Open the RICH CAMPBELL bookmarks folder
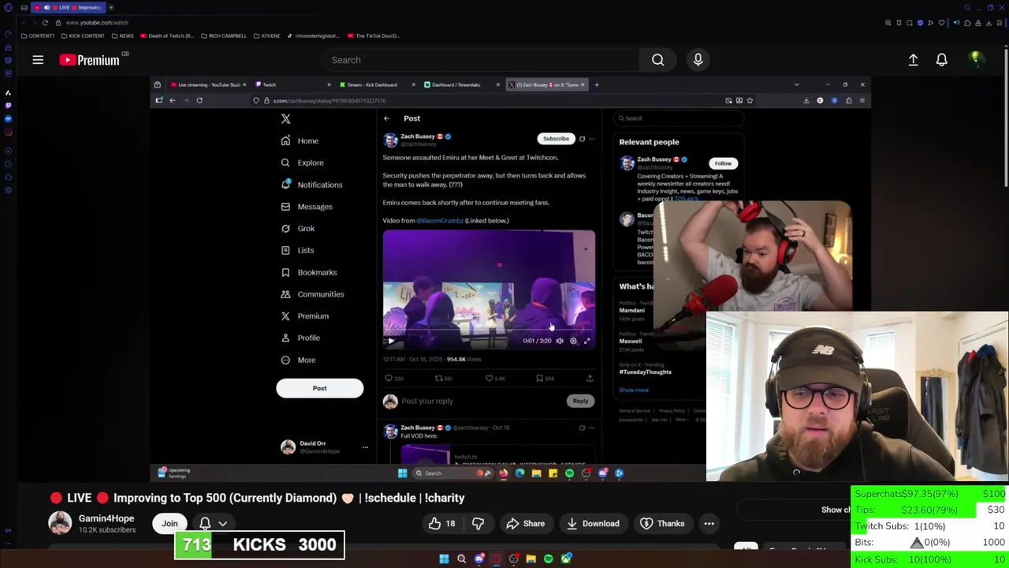The image size is (1009, 568). pyautogui.click(x=224, y=35)
